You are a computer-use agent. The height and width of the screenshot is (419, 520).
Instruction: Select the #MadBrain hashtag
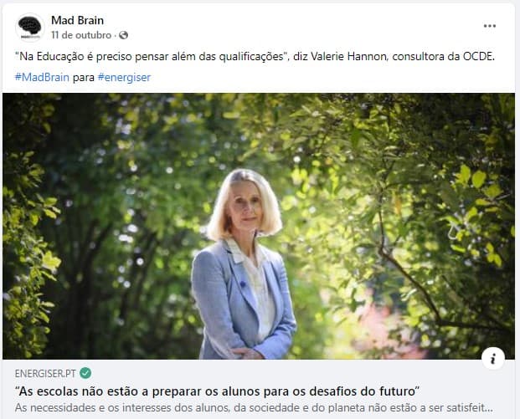coord(42,78)
